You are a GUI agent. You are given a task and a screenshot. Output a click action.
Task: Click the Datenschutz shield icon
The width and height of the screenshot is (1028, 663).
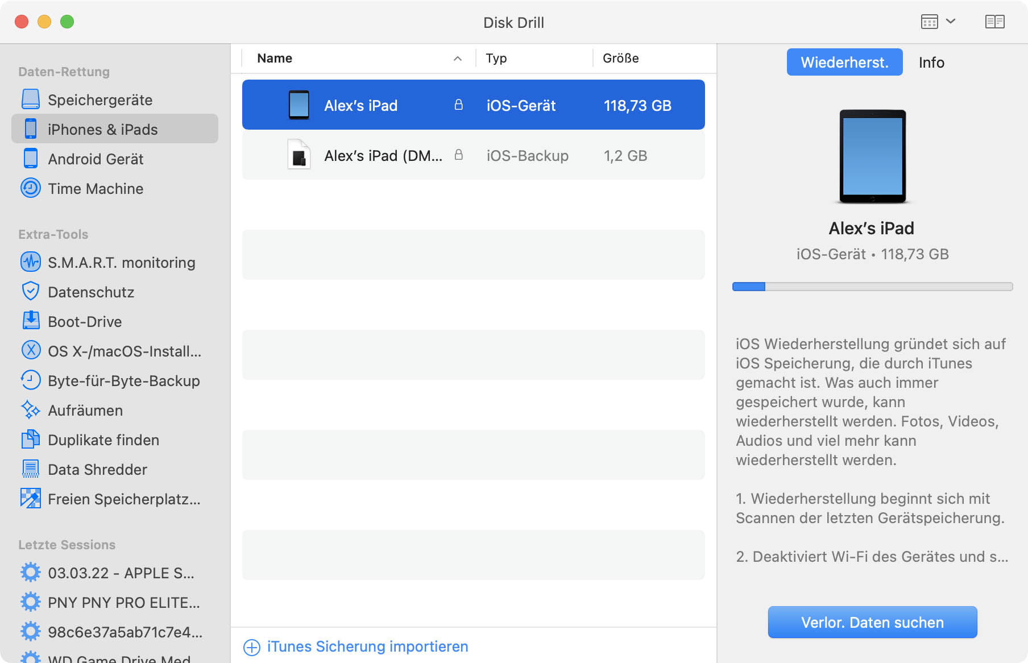point(31,292)
